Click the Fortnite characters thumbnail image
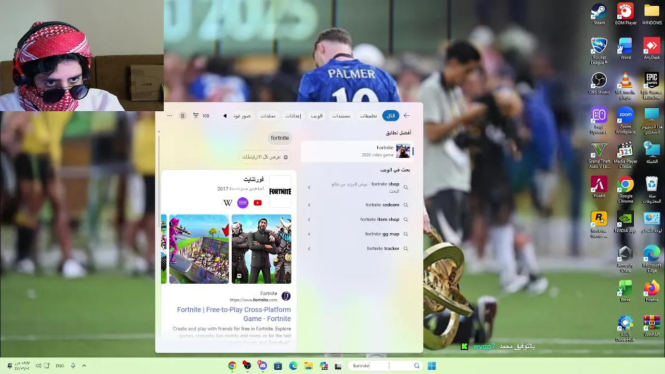 click(261, 249)
